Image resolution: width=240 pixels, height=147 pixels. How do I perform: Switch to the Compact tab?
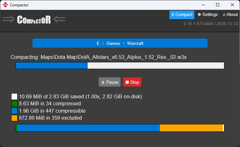(x=182, y=15)
